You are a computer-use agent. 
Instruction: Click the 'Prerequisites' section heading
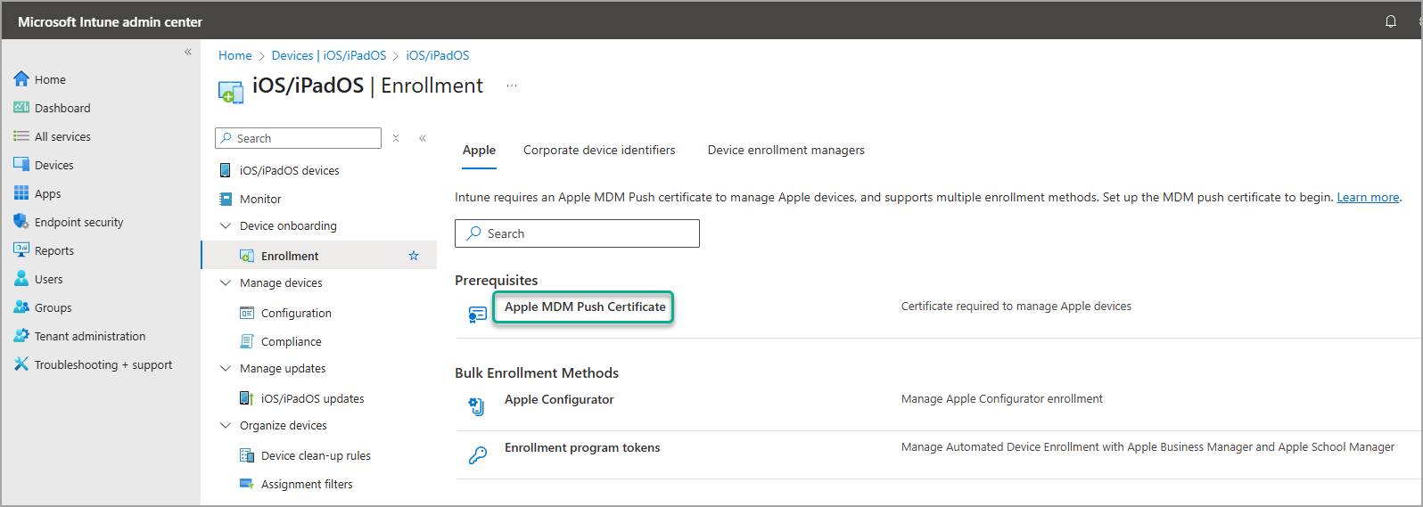click(x=497, y=280)
